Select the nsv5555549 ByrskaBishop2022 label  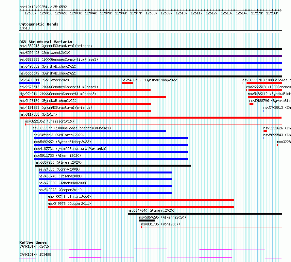click(48, 73)
